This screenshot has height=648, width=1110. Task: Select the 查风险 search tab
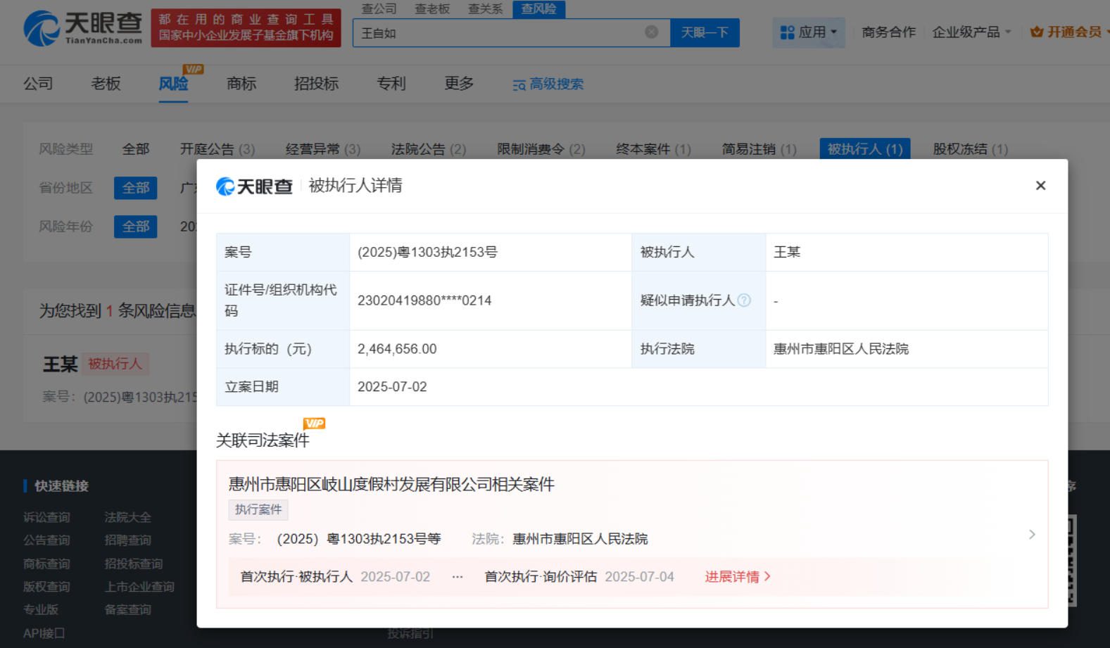[539, 9]
